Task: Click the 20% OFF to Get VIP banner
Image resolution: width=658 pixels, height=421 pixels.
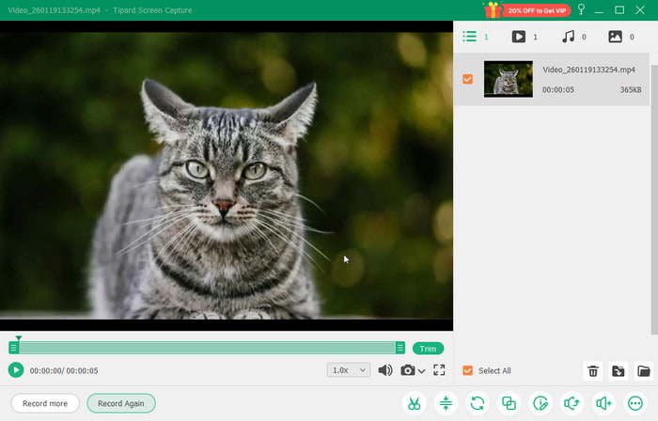Action: 537,10
